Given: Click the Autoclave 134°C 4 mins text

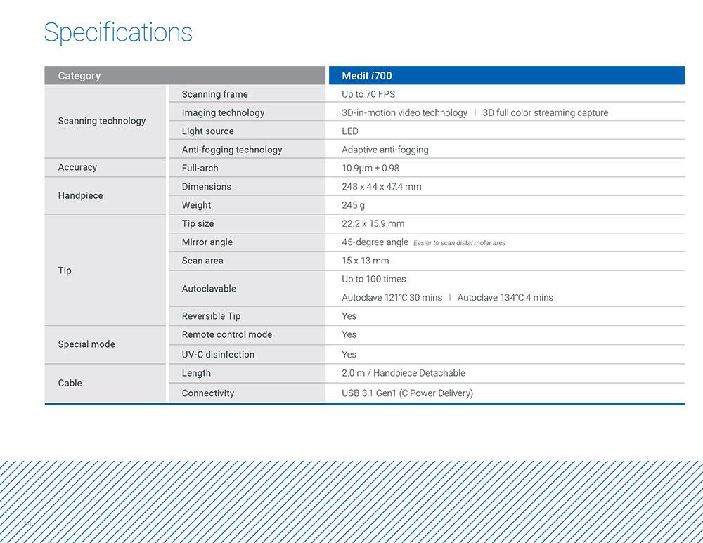Looking at the screenshot, I should pyautogui.click(x=505, y=297).
